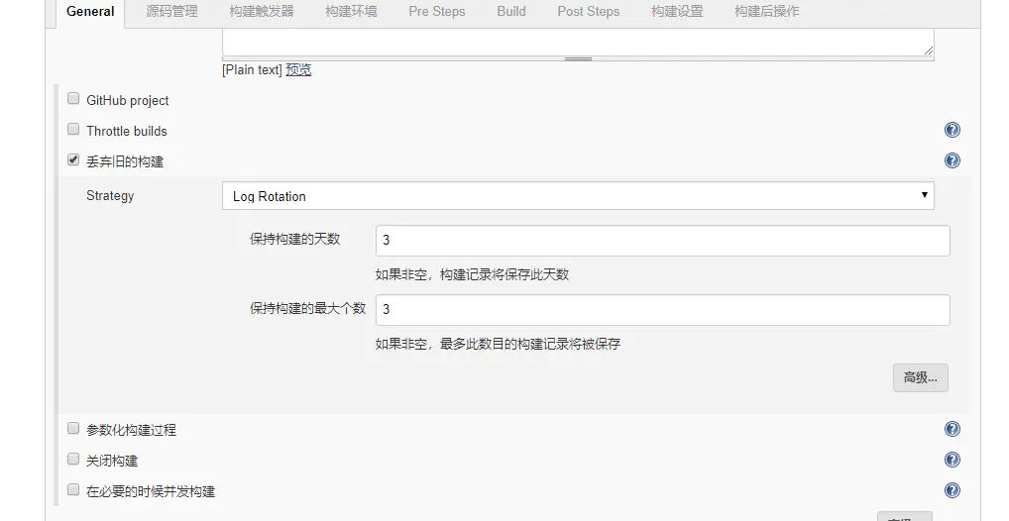
Task: Check the 在必要的时候并发构建 checkbox
Action: [x=73, y=489]
